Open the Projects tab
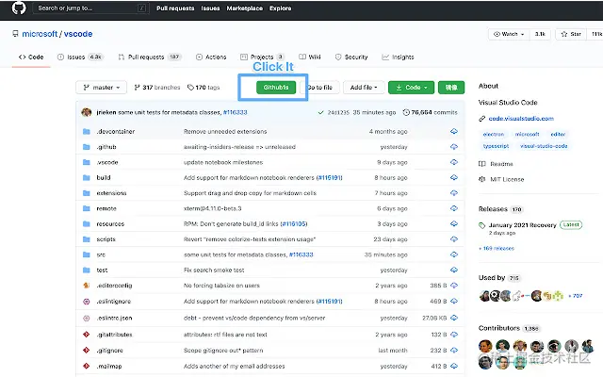This screenshot has height=377, width=603. coord(262,57)
